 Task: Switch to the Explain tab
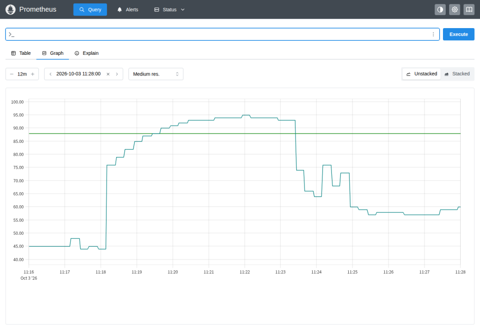(x=87, y=53)
